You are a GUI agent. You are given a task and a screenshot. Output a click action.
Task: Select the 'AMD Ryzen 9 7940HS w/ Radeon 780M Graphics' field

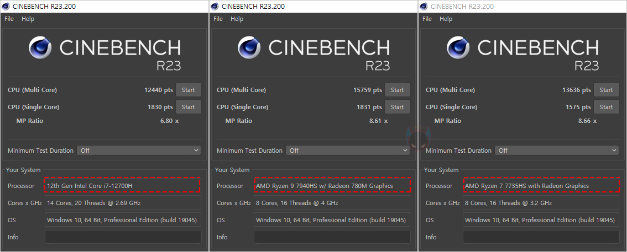[x=332, y=185]
